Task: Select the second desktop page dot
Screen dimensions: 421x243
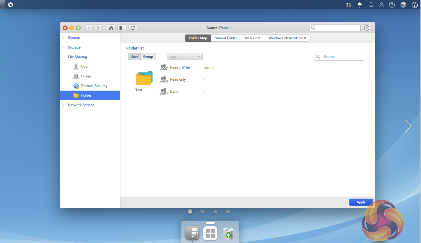Action: (x=203, y=211)
